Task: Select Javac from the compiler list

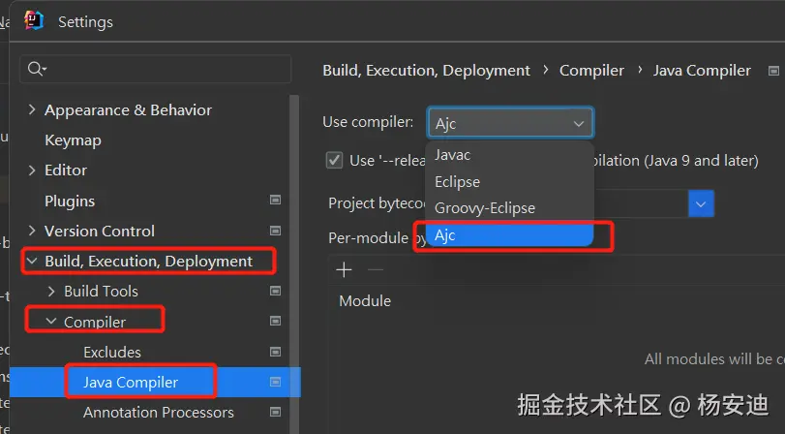Action: (x=453, y=155)
